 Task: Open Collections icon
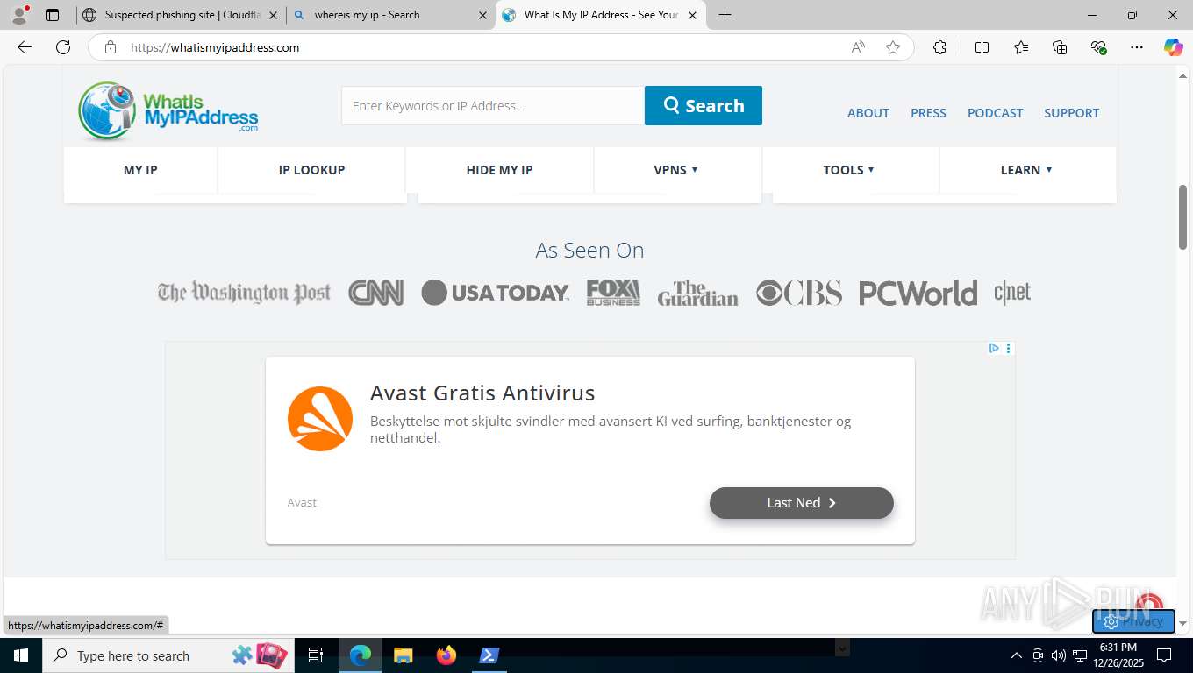[x=1060, y=47]
